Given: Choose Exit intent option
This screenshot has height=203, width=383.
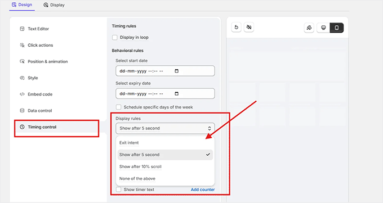Looking at the screenshot, I should (x=165, y=143).
